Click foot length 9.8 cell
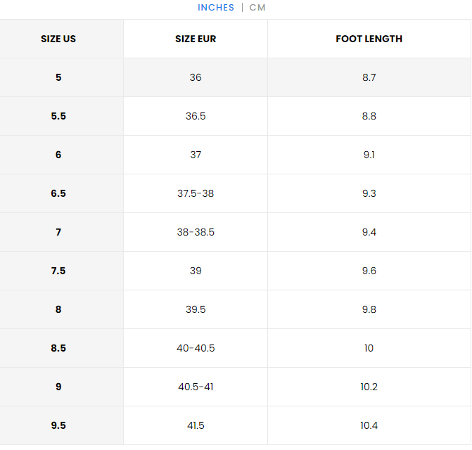This screenshot has height=450, width=472. (x=369, y=309)
